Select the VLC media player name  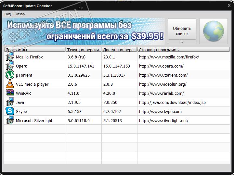pos(32,84)
